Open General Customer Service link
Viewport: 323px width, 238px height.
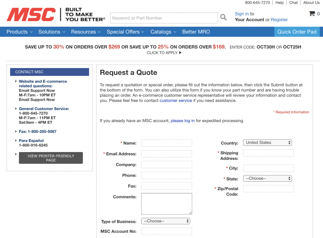[44, 109]
